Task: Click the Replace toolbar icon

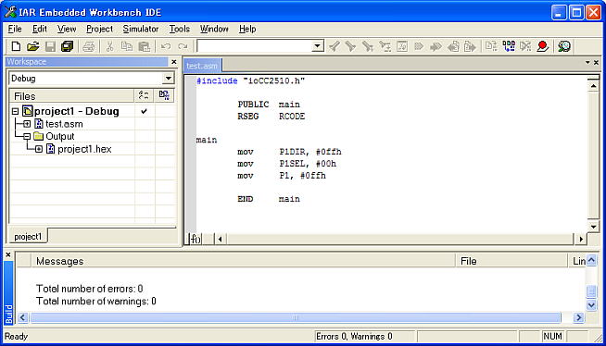Action: pyautogui.click(x=385, y=46)
